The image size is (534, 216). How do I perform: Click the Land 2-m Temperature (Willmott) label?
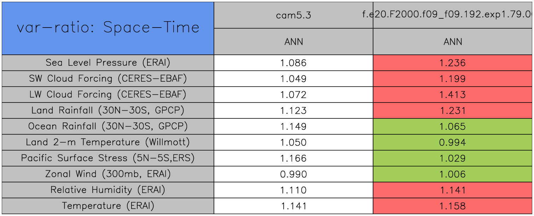(108, 142)
